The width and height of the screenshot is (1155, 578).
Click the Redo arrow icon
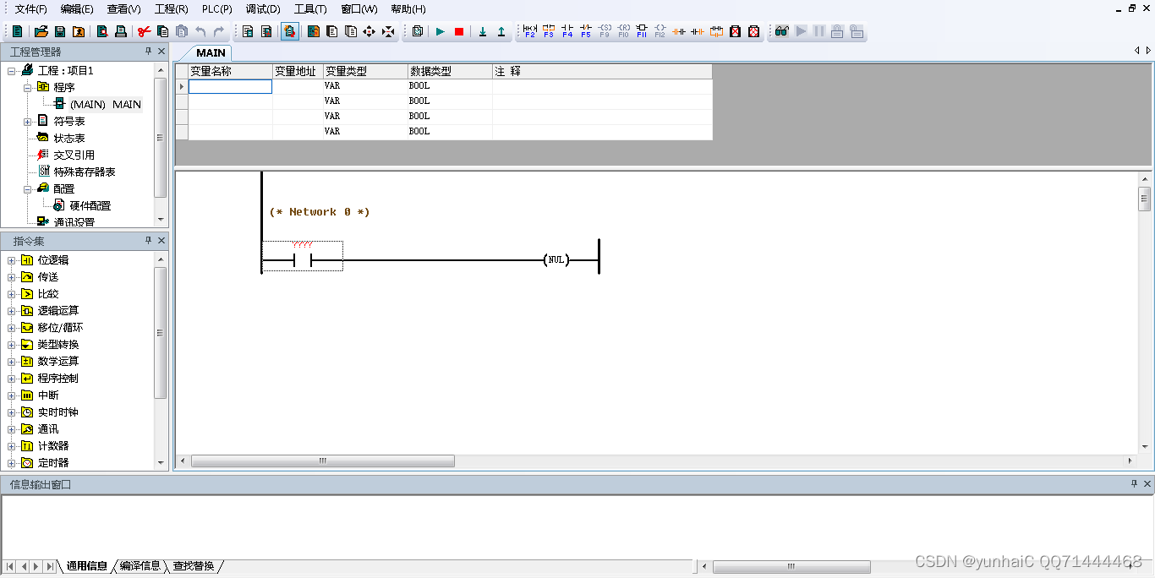pos(219,31)
